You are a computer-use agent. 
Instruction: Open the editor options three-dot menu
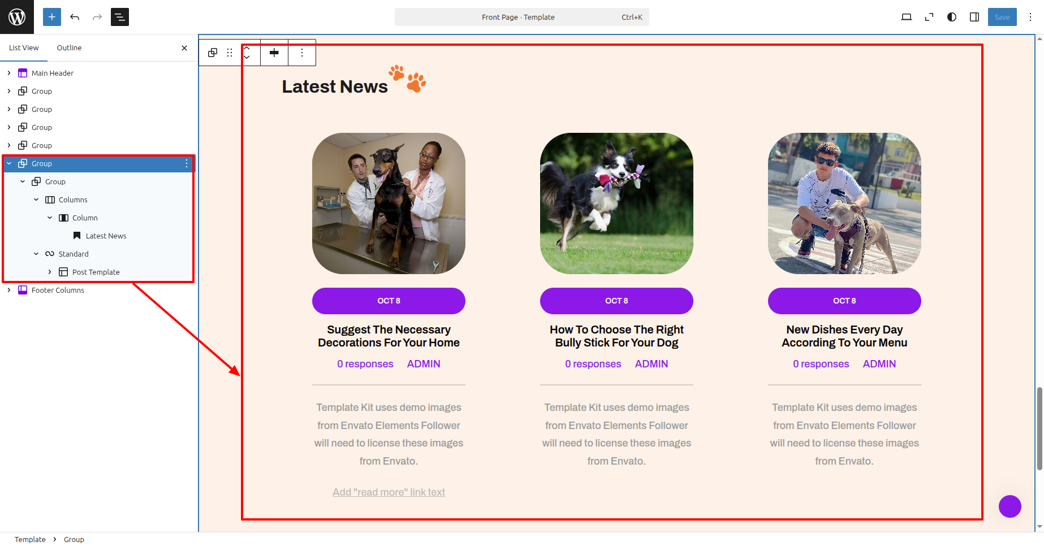point(1030,17)
